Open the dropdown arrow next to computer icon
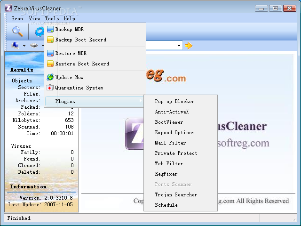The height and width of the screenshot is (226, 301). pos(24,46)
